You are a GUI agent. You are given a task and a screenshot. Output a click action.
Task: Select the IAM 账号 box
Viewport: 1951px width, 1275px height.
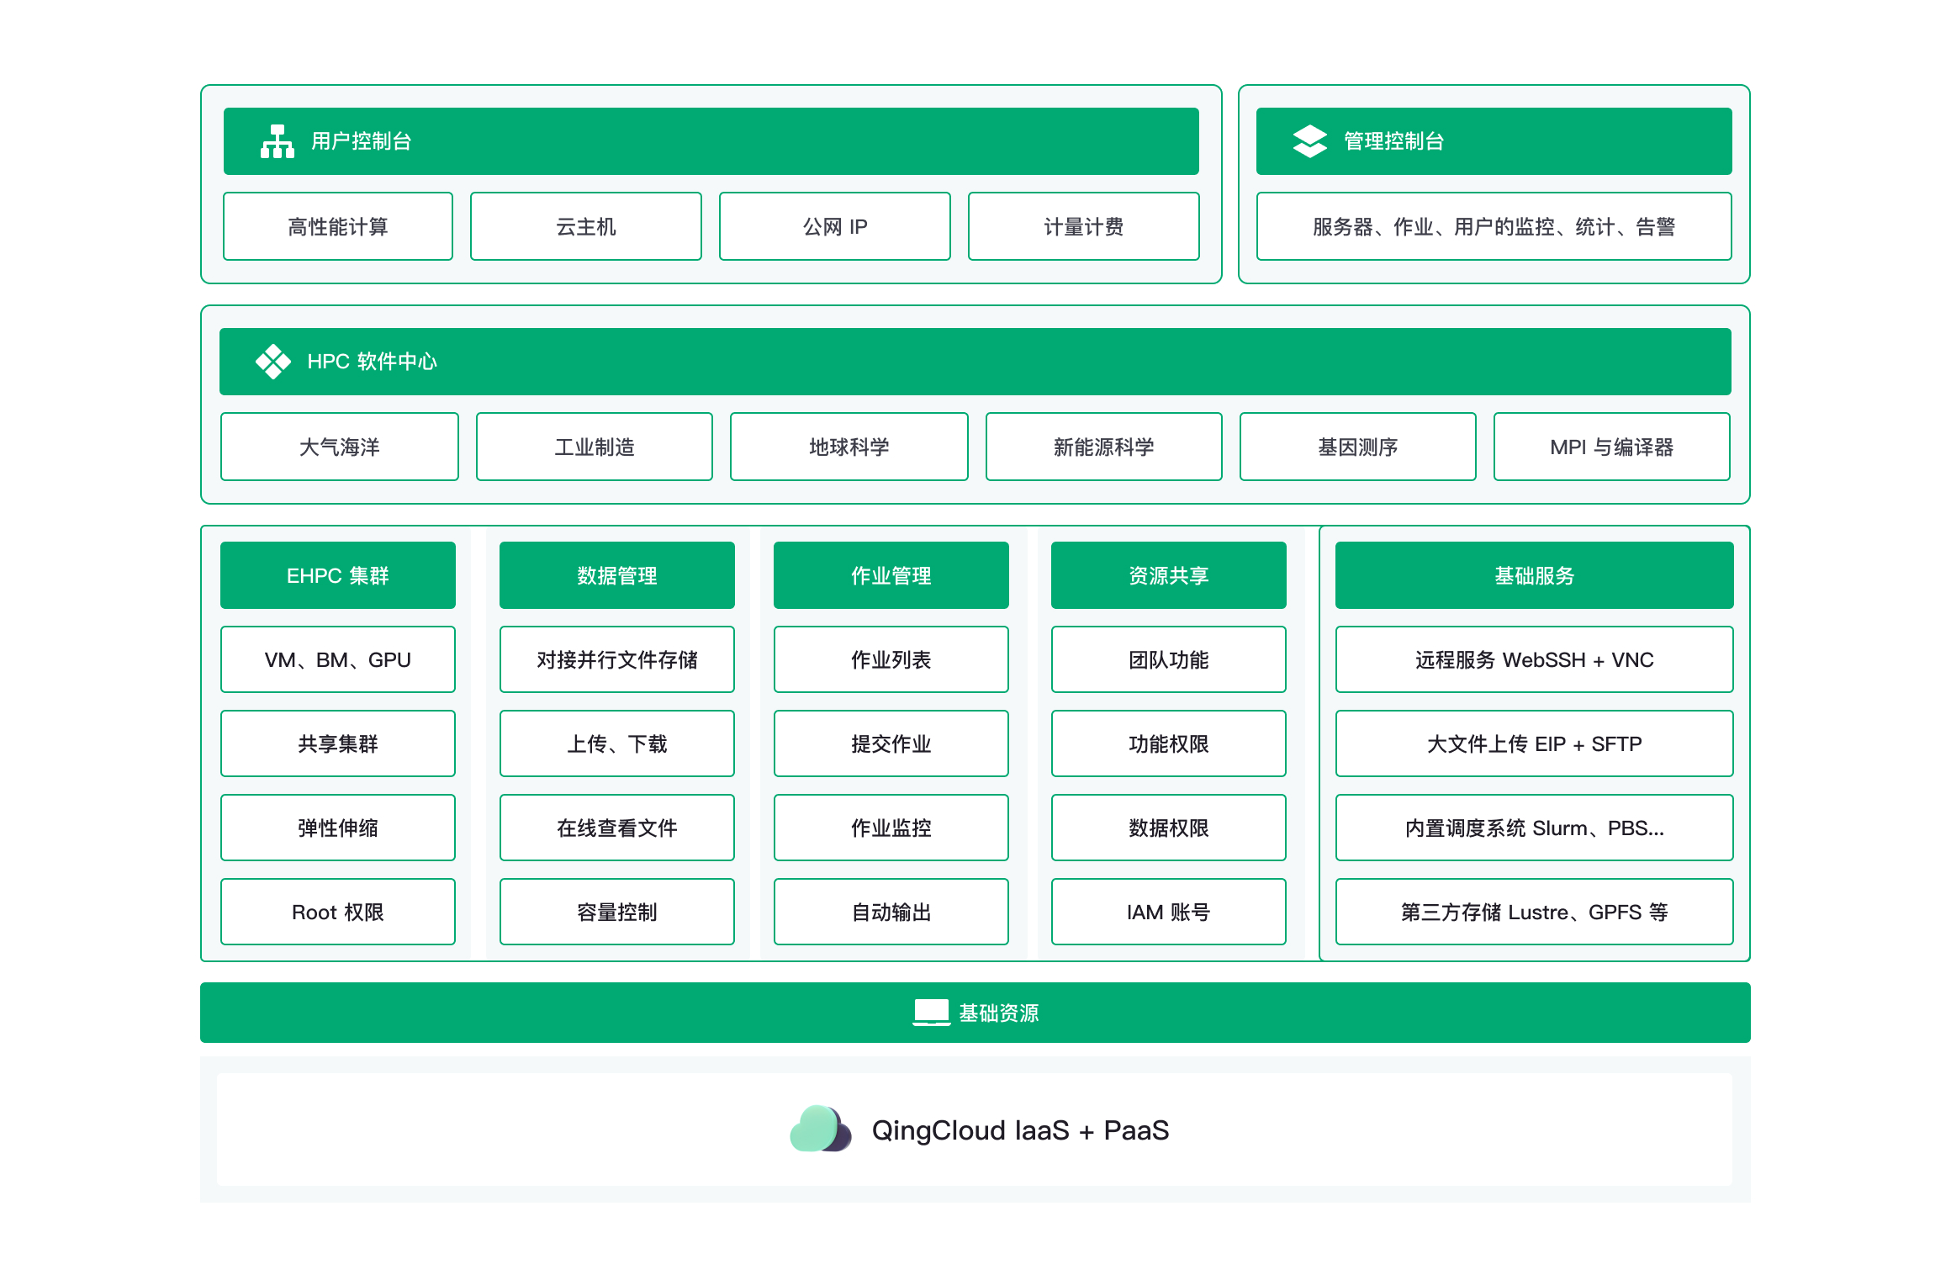coord(1168,912)
